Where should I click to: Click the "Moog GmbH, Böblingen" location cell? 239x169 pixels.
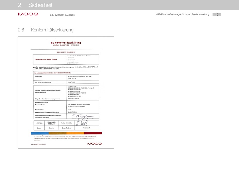point(52,123)
